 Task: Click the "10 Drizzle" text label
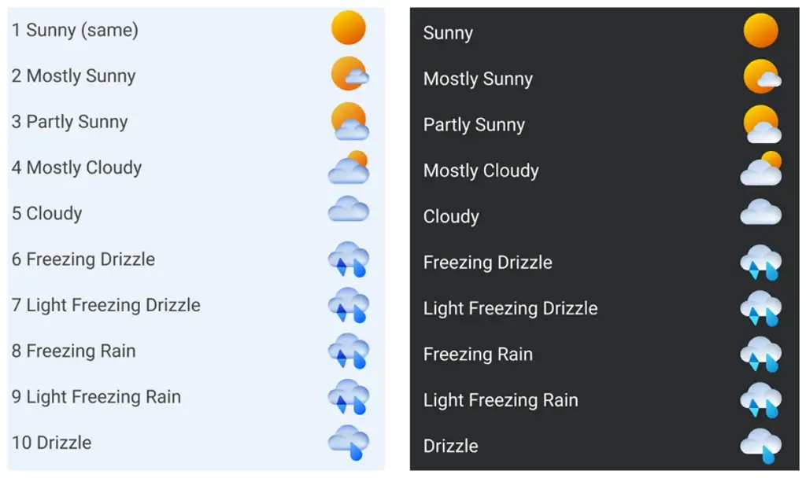[x=52, y=443]
